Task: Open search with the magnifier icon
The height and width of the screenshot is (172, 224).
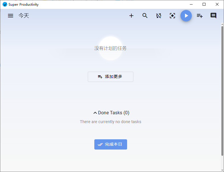Action: [145, 16]
